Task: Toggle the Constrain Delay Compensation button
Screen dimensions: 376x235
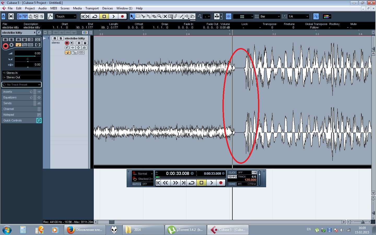Action: click(11, 16)
